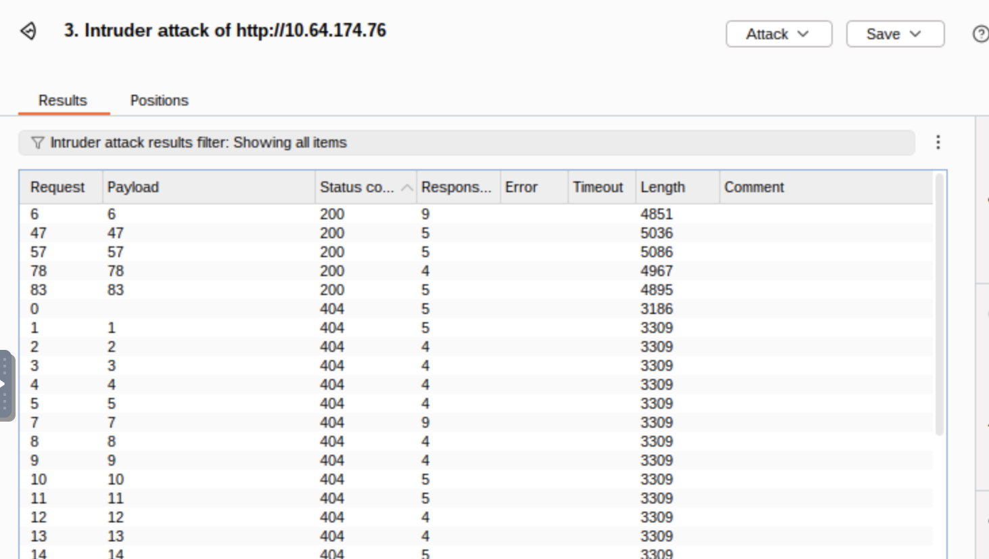Click the Help question-mark icon at top right
Viewport: 989px width, 559px height.
point(979,34)
